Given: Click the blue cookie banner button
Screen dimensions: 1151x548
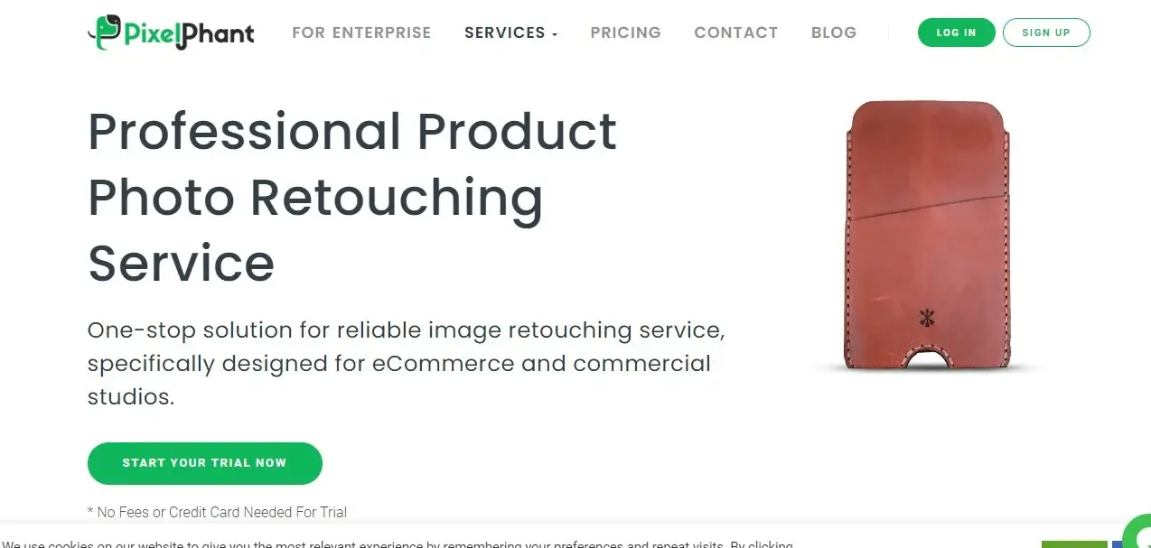Looking at the screenshot, I should click(x=1118, y=544).
